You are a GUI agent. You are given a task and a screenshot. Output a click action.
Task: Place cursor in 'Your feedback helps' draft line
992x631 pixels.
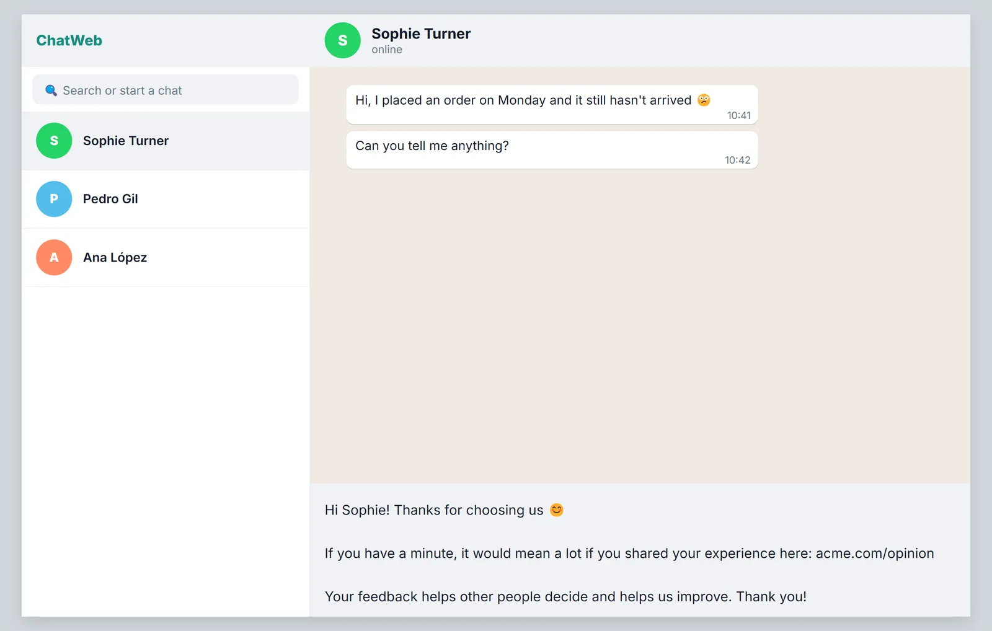(565, 596)
